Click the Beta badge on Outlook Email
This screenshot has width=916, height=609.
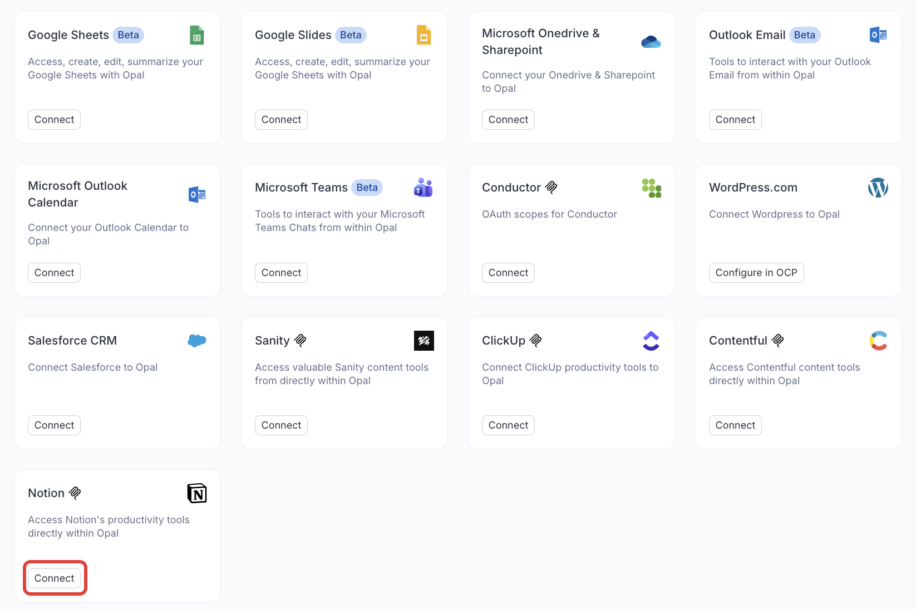pos(805,35)
